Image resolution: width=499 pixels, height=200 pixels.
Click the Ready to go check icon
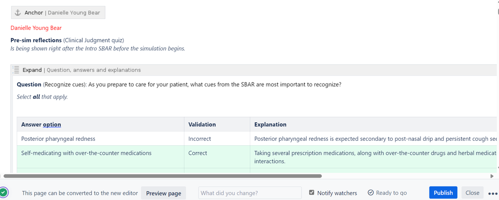tap(371, 193)
